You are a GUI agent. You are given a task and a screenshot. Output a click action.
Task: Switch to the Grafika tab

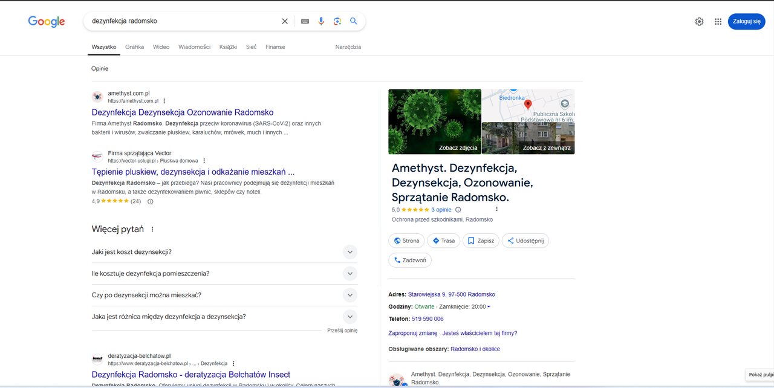coord(134,47)
